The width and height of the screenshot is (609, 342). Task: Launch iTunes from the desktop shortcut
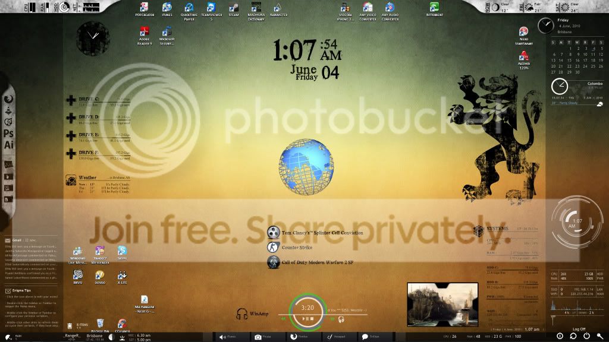[167, 9]
